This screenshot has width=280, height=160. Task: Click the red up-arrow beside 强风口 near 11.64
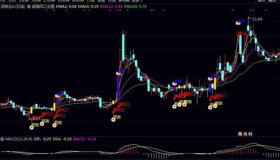[238, 35]
